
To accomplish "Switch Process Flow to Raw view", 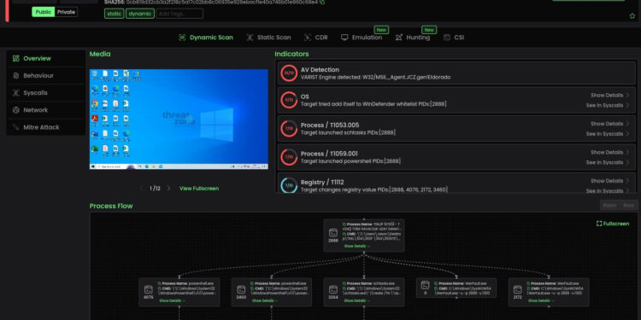I will click(x=628, y=206).
